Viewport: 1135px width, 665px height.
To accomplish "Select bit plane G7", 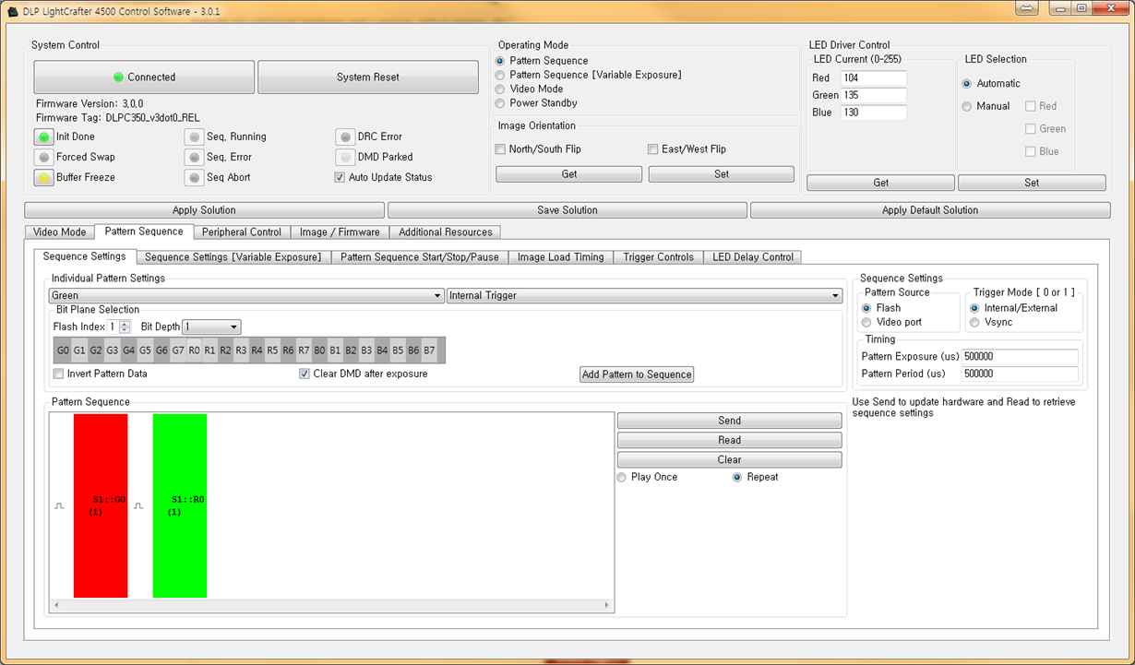I will (177, 350).
